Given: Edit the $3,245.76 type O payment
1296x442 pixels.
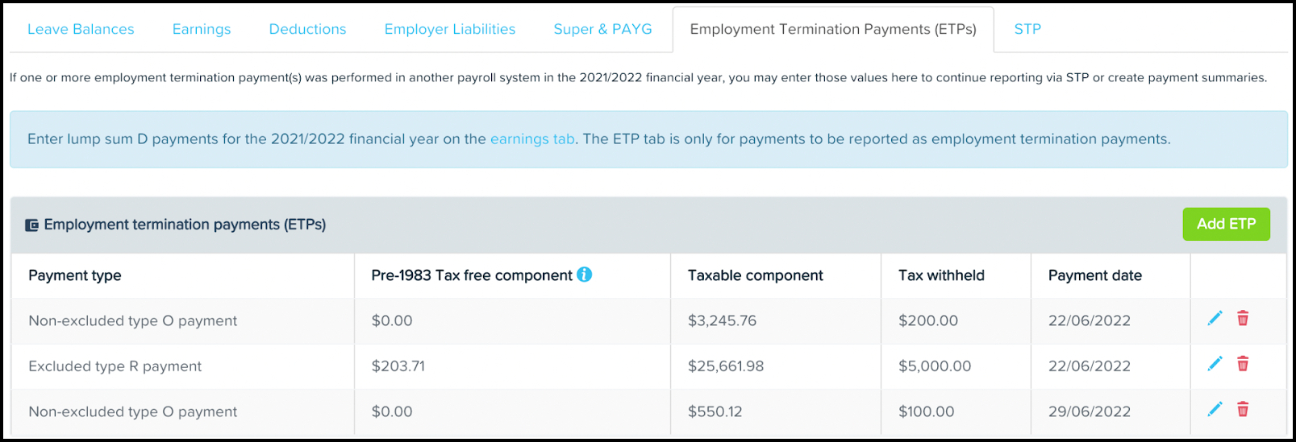Looking at the screenshot, I should coord(1215,319).
